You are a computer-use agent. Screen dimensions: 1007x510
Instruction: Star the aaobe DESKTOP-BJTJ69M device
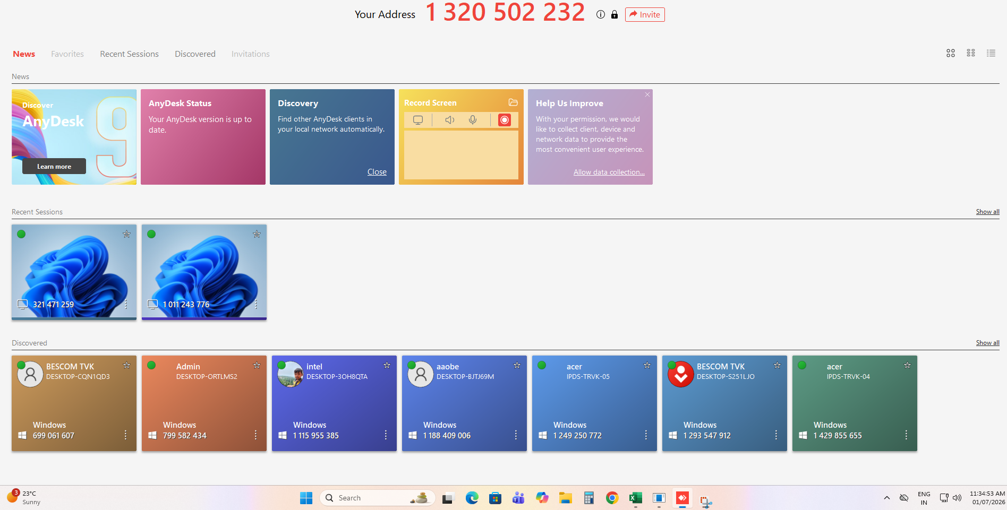[x=517, y=365]
